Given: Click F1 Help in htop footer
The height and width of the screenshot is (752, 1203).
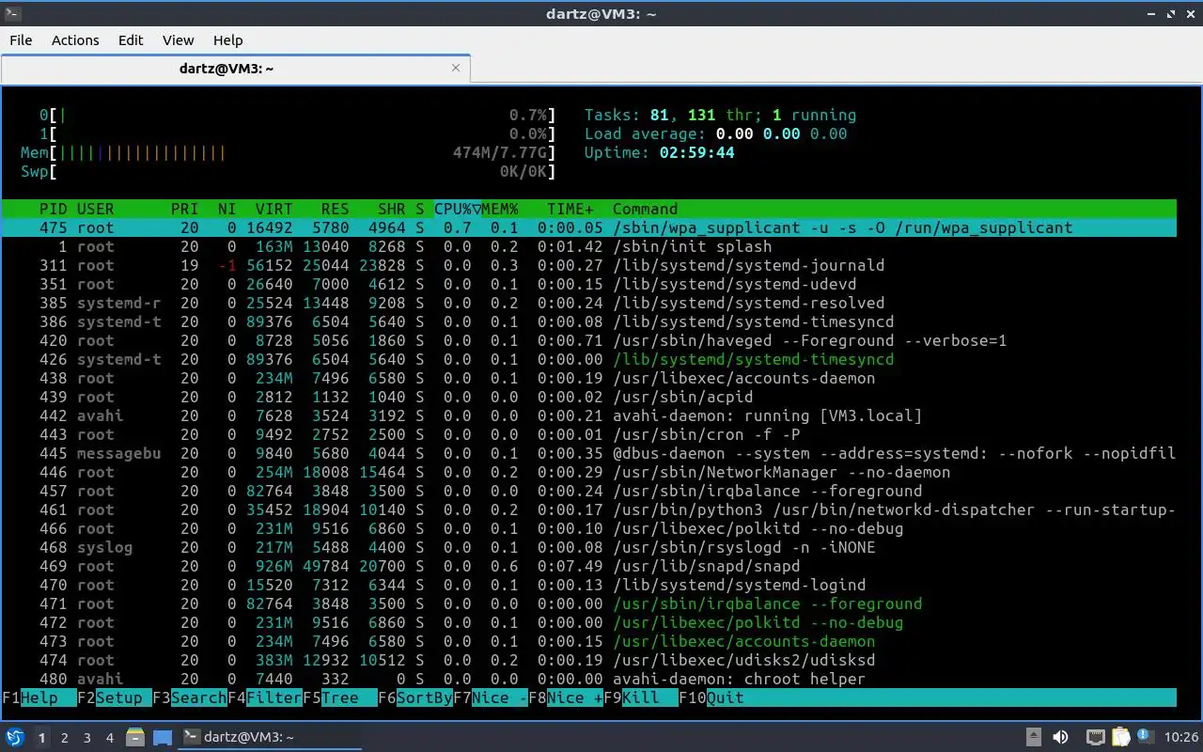Looking at the screenshot, I should [x=39, y=697].
